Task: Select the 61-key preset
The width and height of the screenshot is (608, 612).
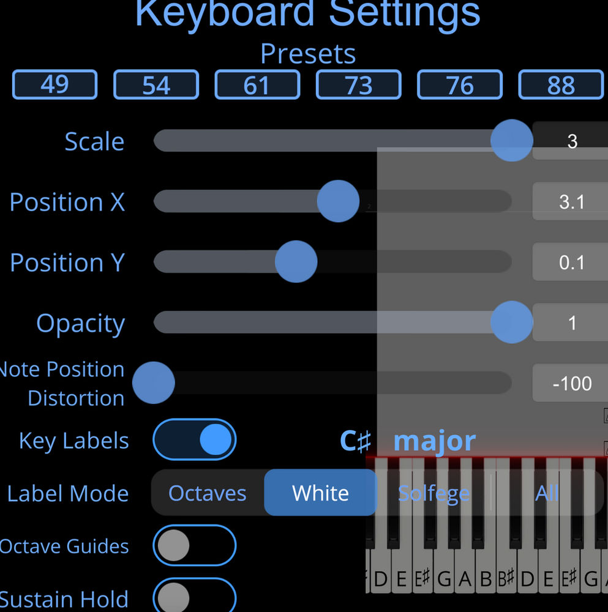Action: 257,85
